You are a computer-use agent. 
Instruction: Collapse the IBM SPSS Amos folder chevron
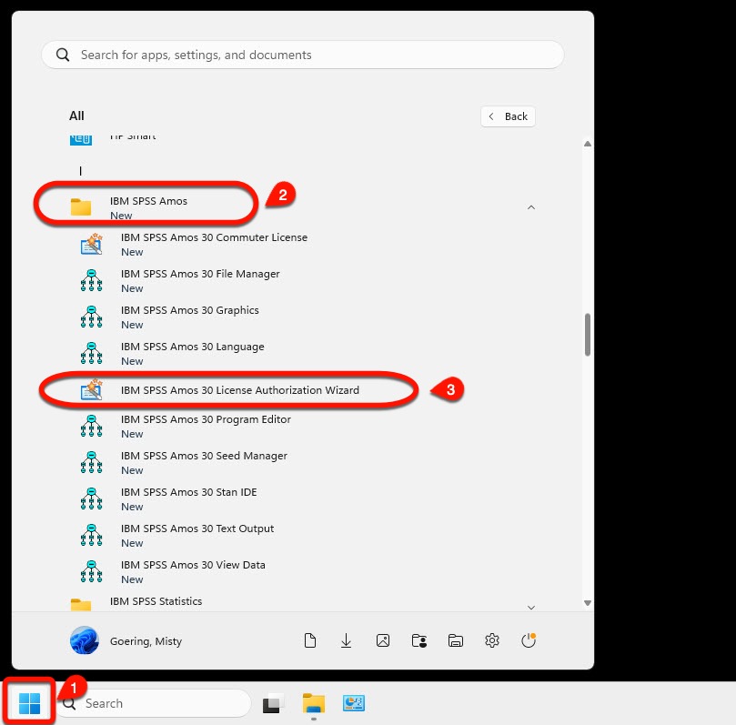(531, 207)
